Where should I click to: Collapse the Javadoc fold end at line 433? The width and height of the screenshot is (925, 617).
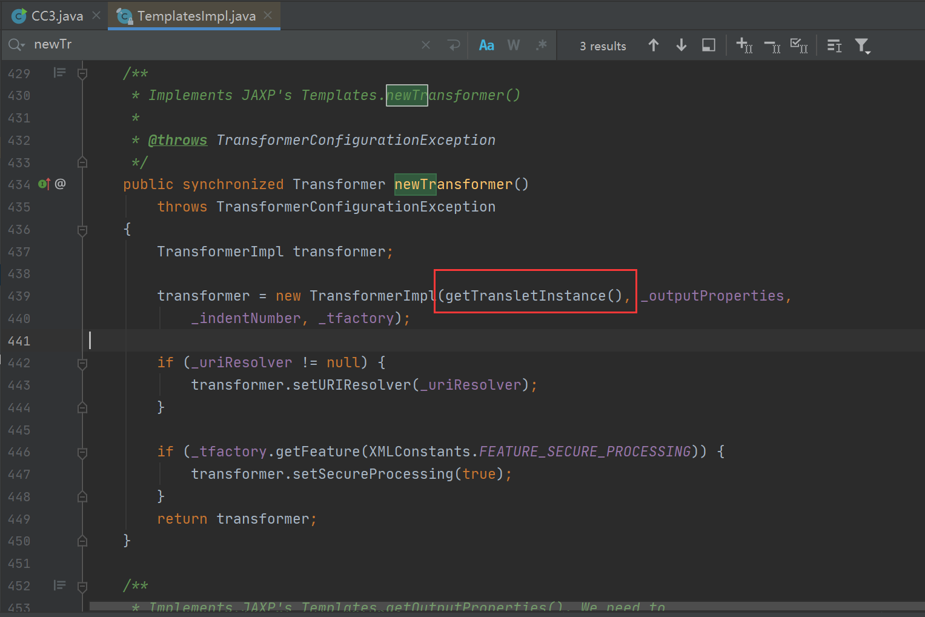[82, 162]
